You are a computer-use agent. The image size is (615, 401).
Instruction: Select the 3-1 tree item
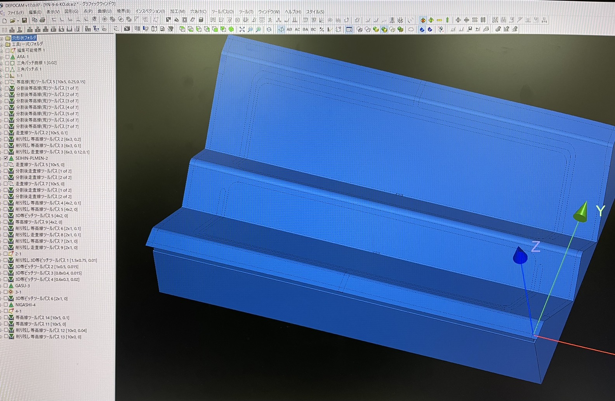(18, 292)
